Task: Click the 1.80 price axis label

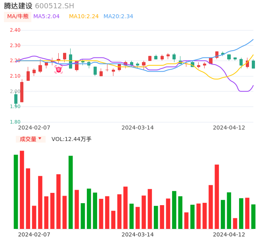Action: click(15, 122)
